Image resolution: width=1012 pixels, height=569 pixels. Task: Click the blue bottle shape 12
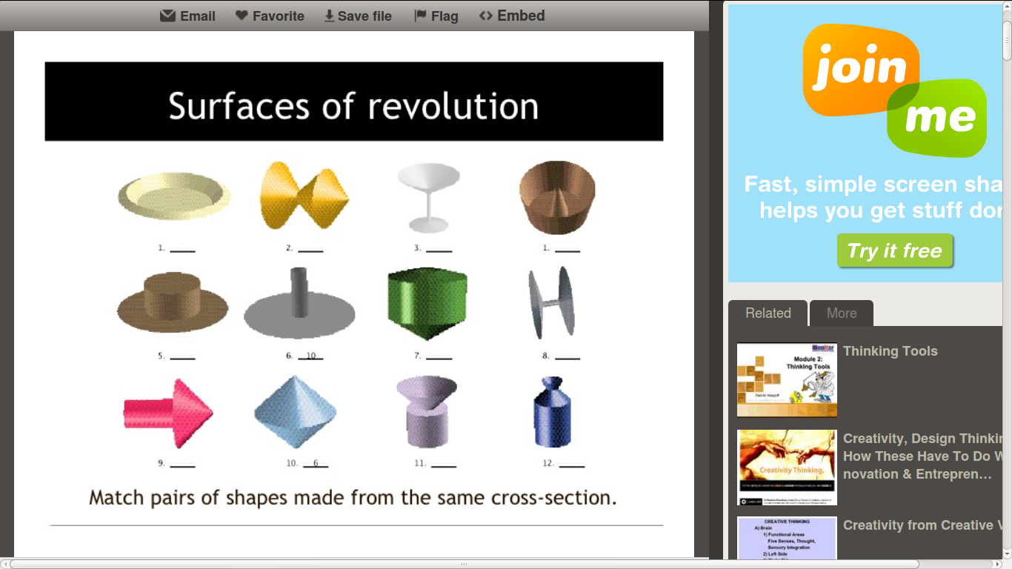click(x=553, y=412)
